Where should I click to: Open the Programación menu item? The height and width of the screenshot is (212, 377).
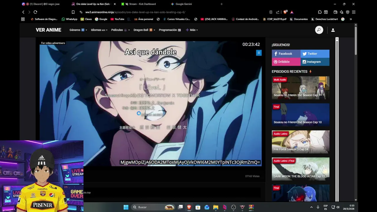pos(170,30)
